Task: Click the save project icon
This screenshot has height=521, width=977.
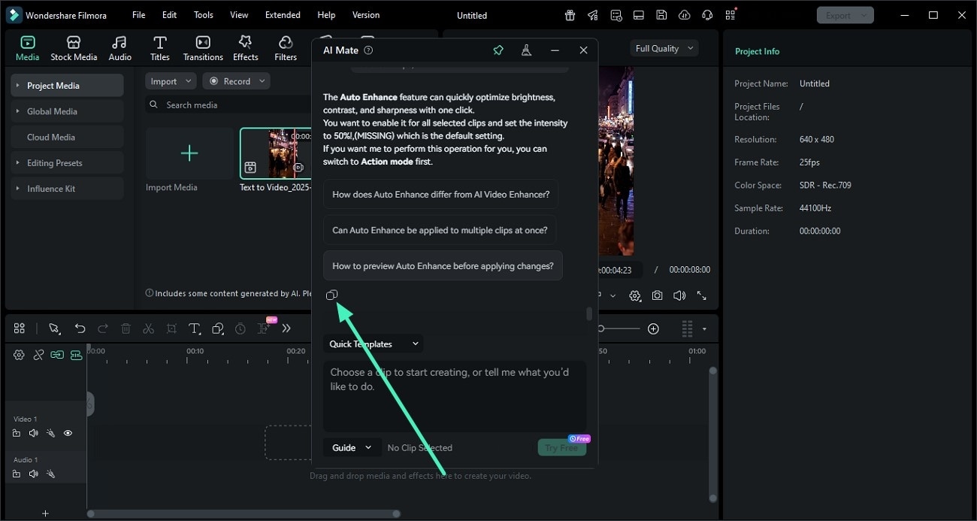Action: tap(661, 15)
